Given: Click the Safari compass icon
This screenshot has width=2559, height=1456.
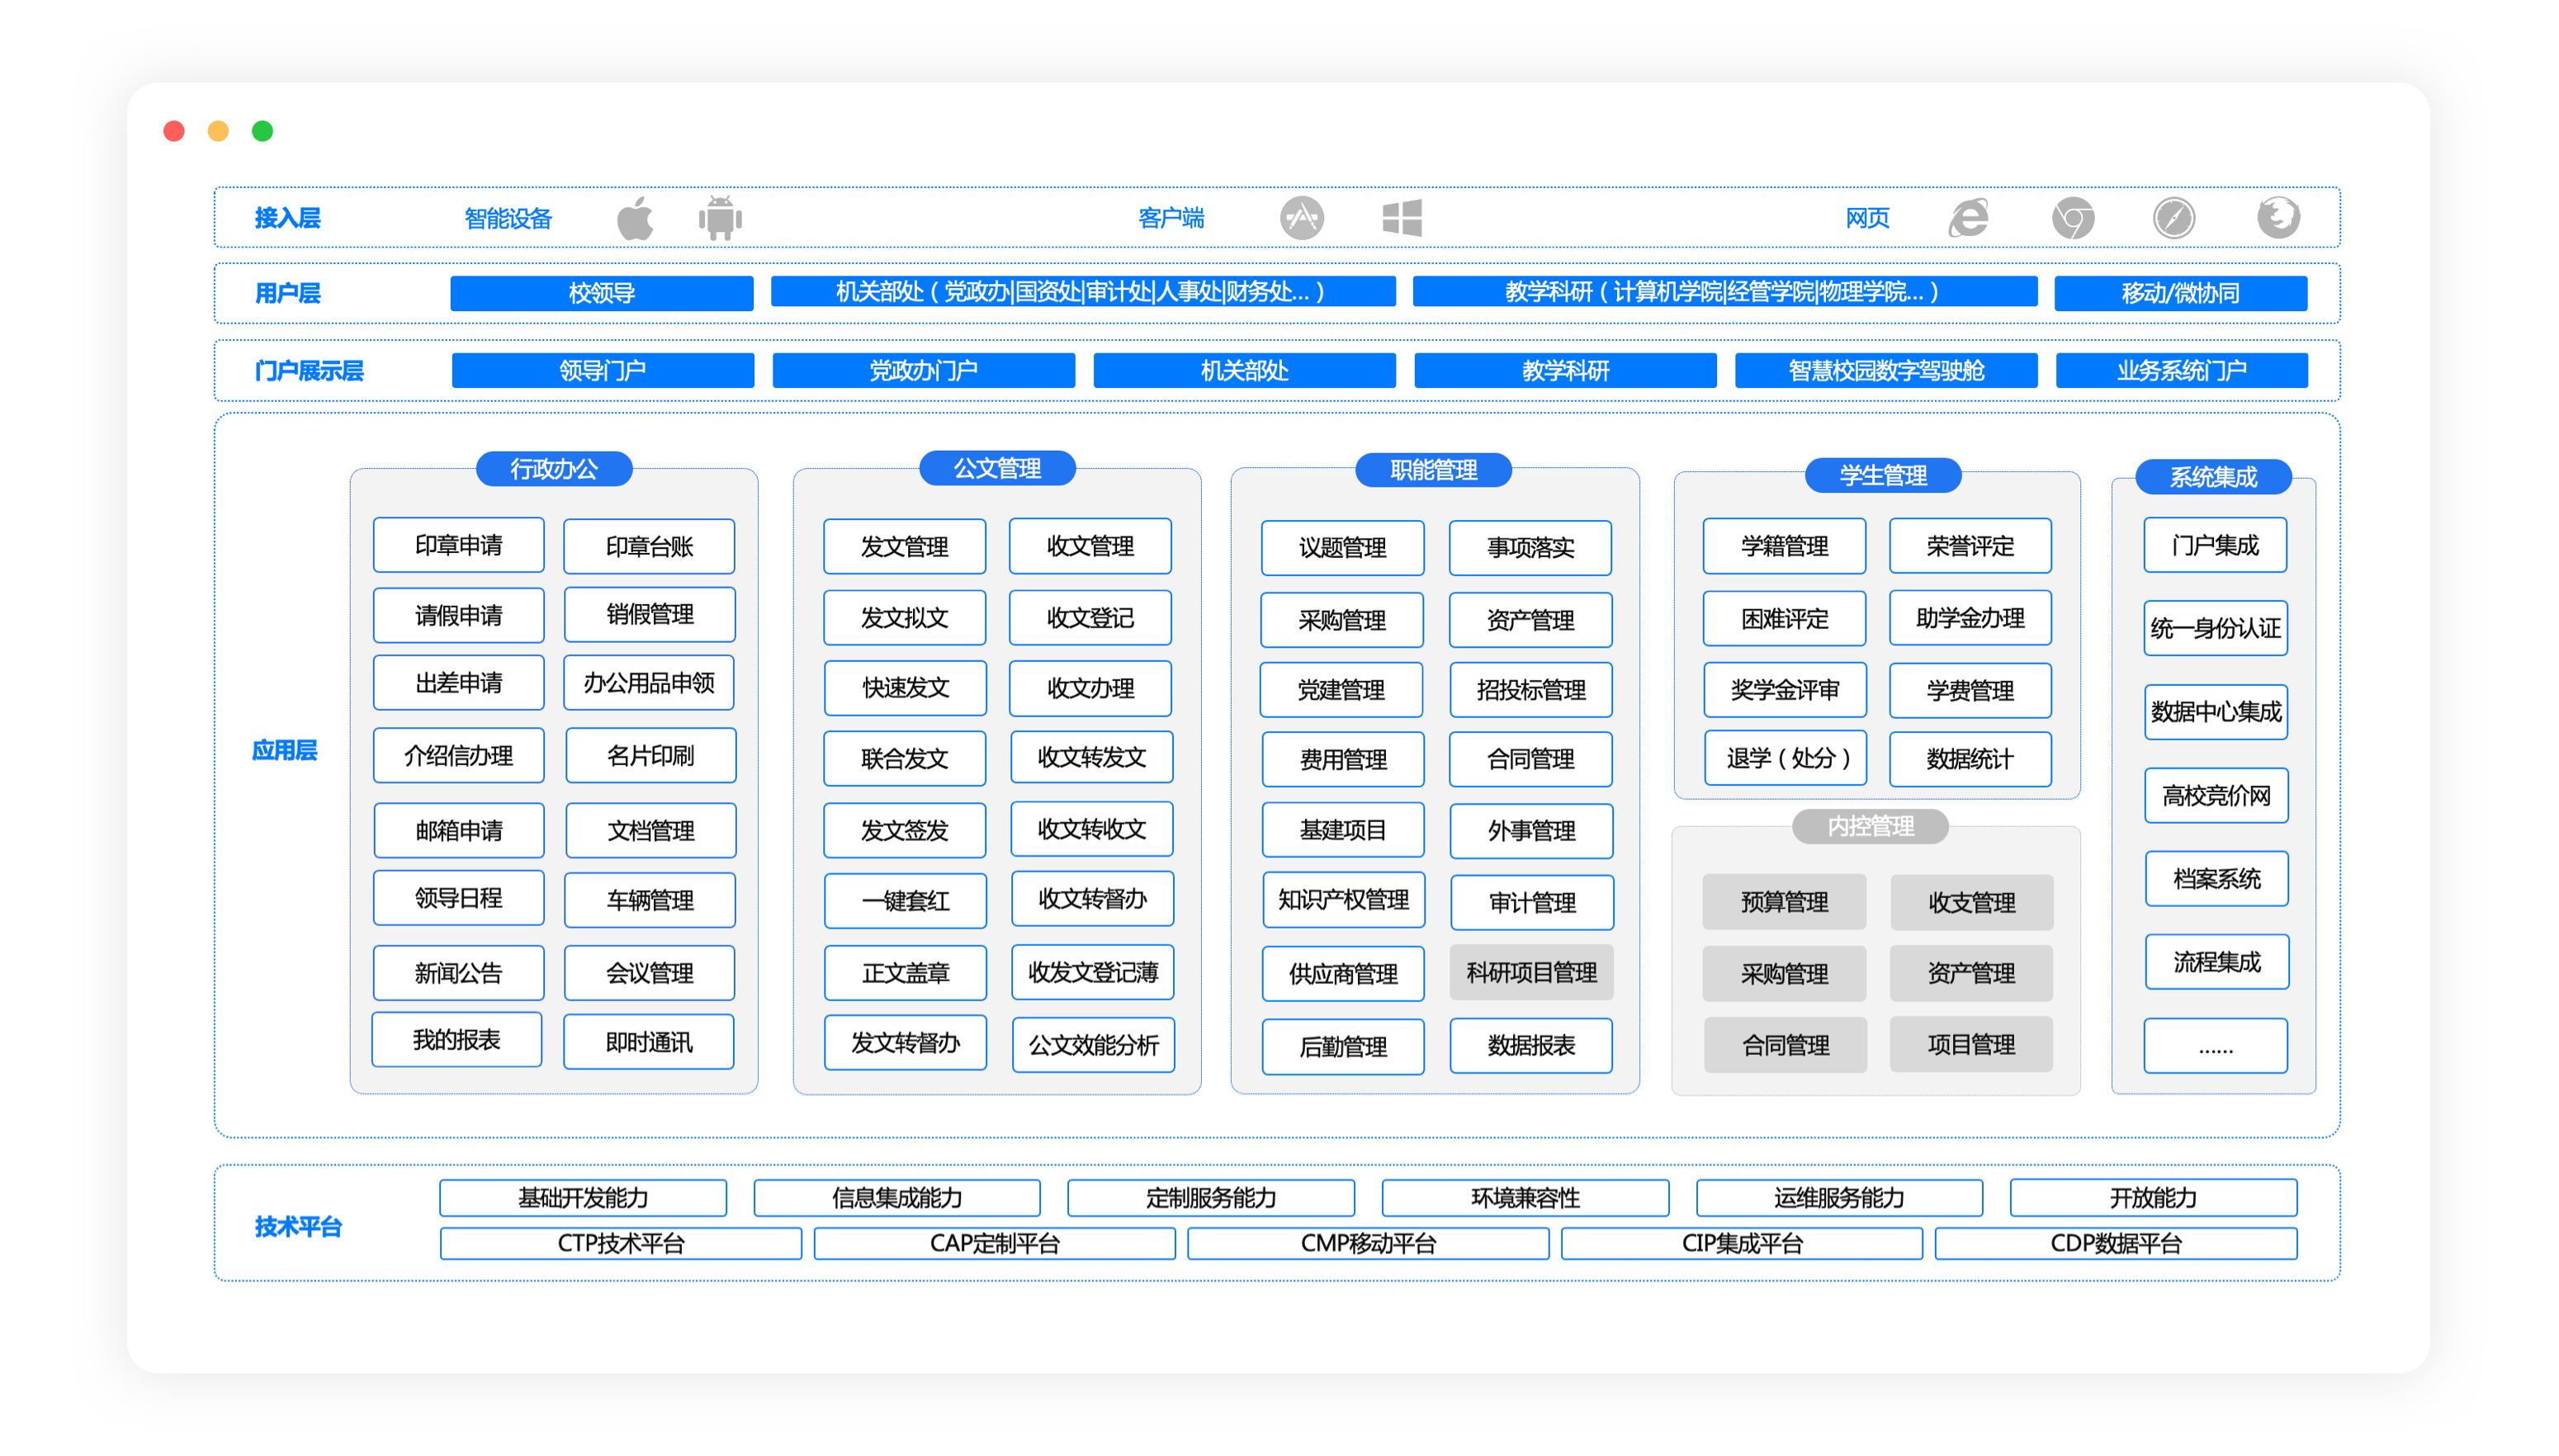Looking at the screenshot, I should (x=2173, y=218).
